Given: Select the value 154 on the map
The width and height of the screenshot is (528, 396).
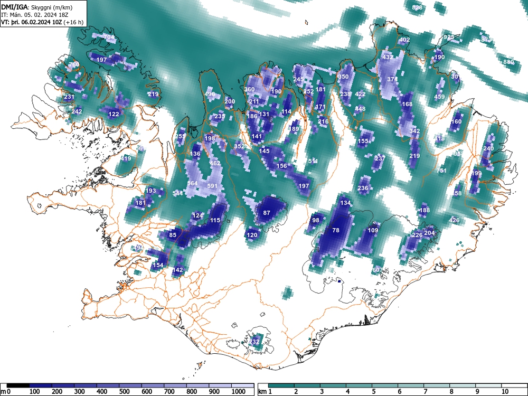Looking at the screenshot, I should pos(158,265).
